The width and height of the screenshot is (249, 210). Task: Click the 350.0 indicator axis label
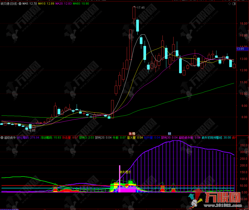[243, 145]
